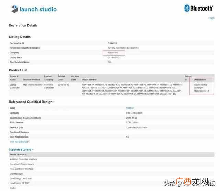This screenshot has height=191, width=220.
Task: Click the external-link icon beside View ICS Details
Action: [27, 142]
